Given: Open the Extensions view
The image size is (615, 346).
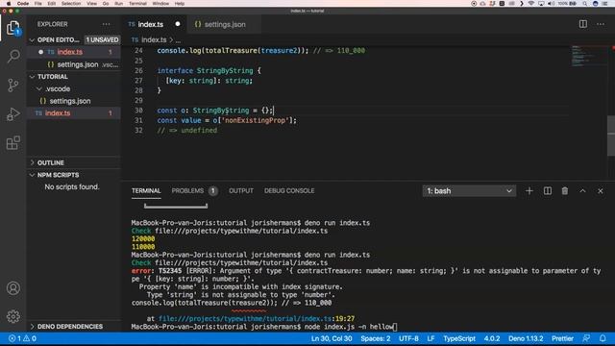Looking at the screenshot, I should (12, 143).
